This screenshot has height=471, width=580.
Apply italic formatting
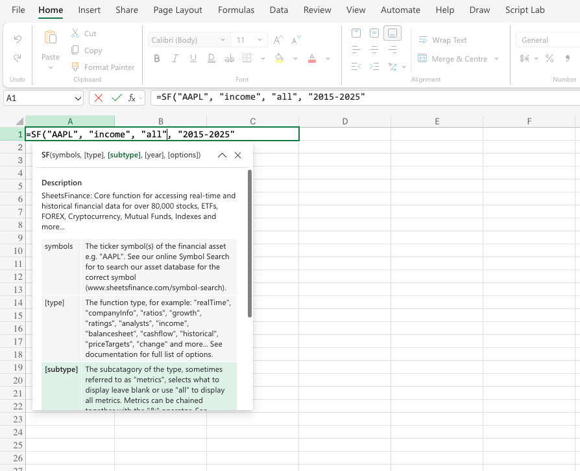173,58
